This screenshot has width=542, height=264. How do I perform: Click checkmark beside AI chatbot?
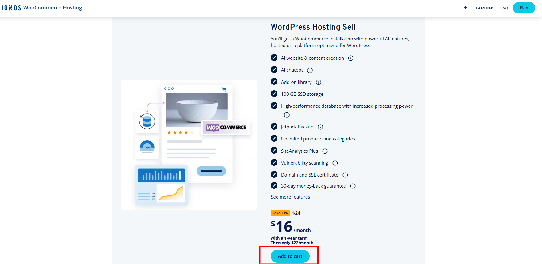[x=274, y=69]
